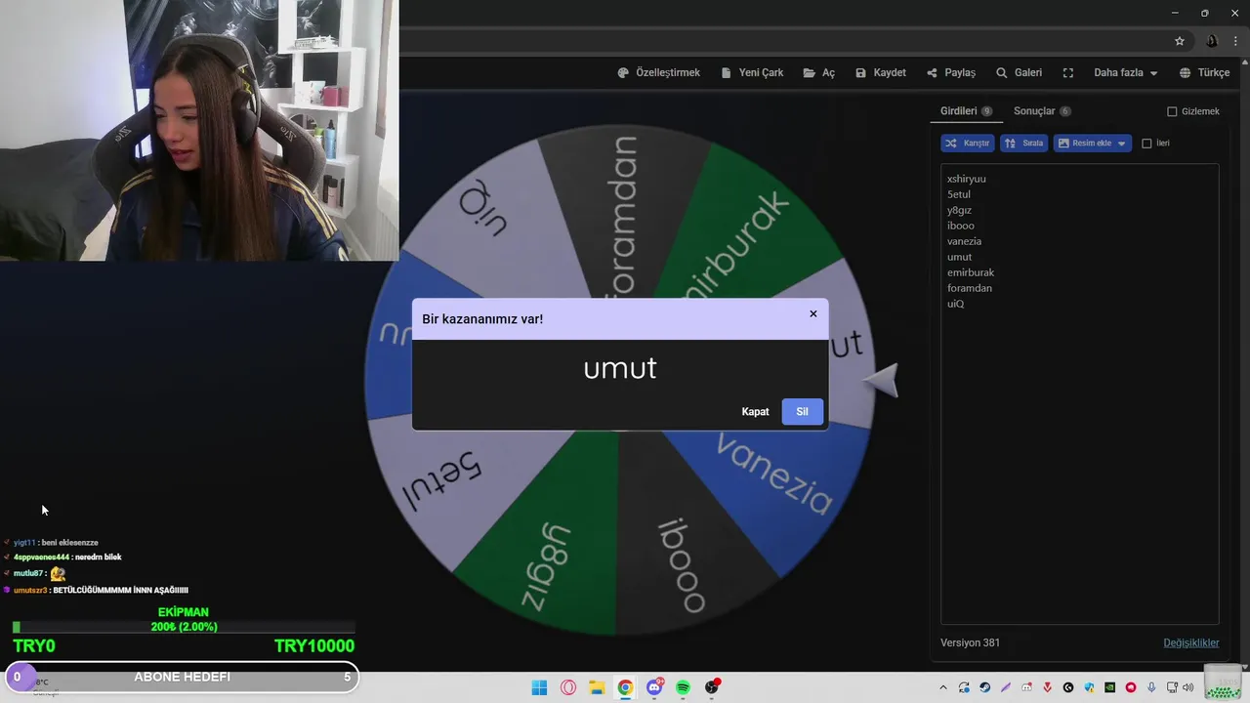Toggle the Gizlemek checkbox
Image resolution: width=1250 pixels, height=703 pixels.
(x=1172, y=111)
